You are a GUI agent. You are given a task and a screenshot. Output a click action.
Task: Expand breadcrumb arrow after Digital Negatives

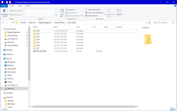pyautogui.click(x=53, y=23)
